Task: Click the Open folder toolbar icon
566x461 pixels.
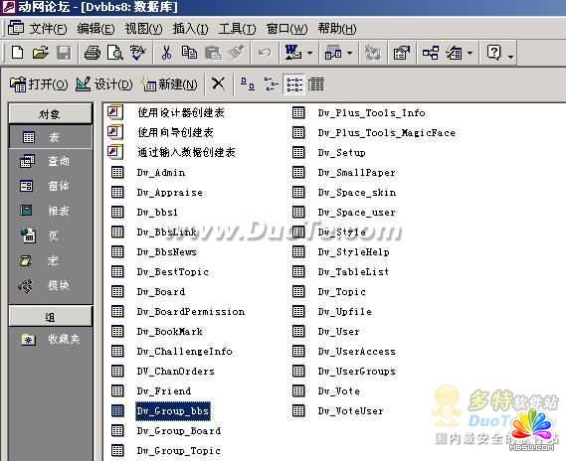Action: pyautogui.click(x=41, y=53)
